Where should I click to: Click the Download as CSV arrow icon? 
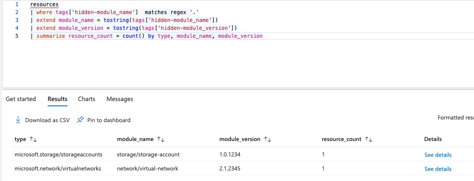[18, 120]
